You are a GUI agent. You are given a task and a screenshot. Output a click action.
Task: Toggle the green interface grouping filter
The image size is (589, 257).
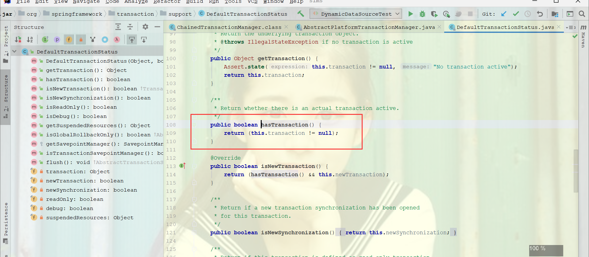pos(45,40)
